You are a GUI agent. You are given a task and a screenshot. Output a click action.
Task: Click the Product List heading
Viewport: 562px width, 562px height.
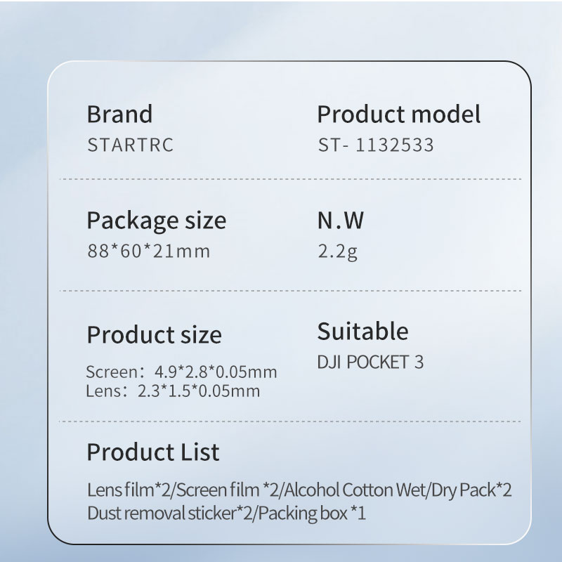point(153,452)
